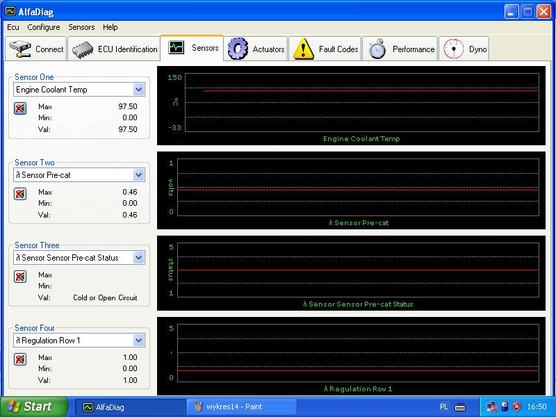Open the Ecu menu
Viewport: 556px width, 417px height.
(x=13, y=27)
